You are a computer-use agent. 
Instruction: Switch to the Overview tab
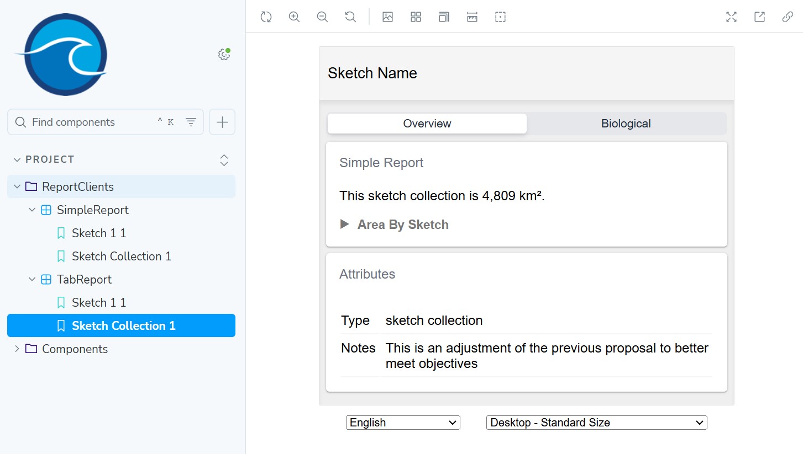pyautogui.click(x=427, y=124)
